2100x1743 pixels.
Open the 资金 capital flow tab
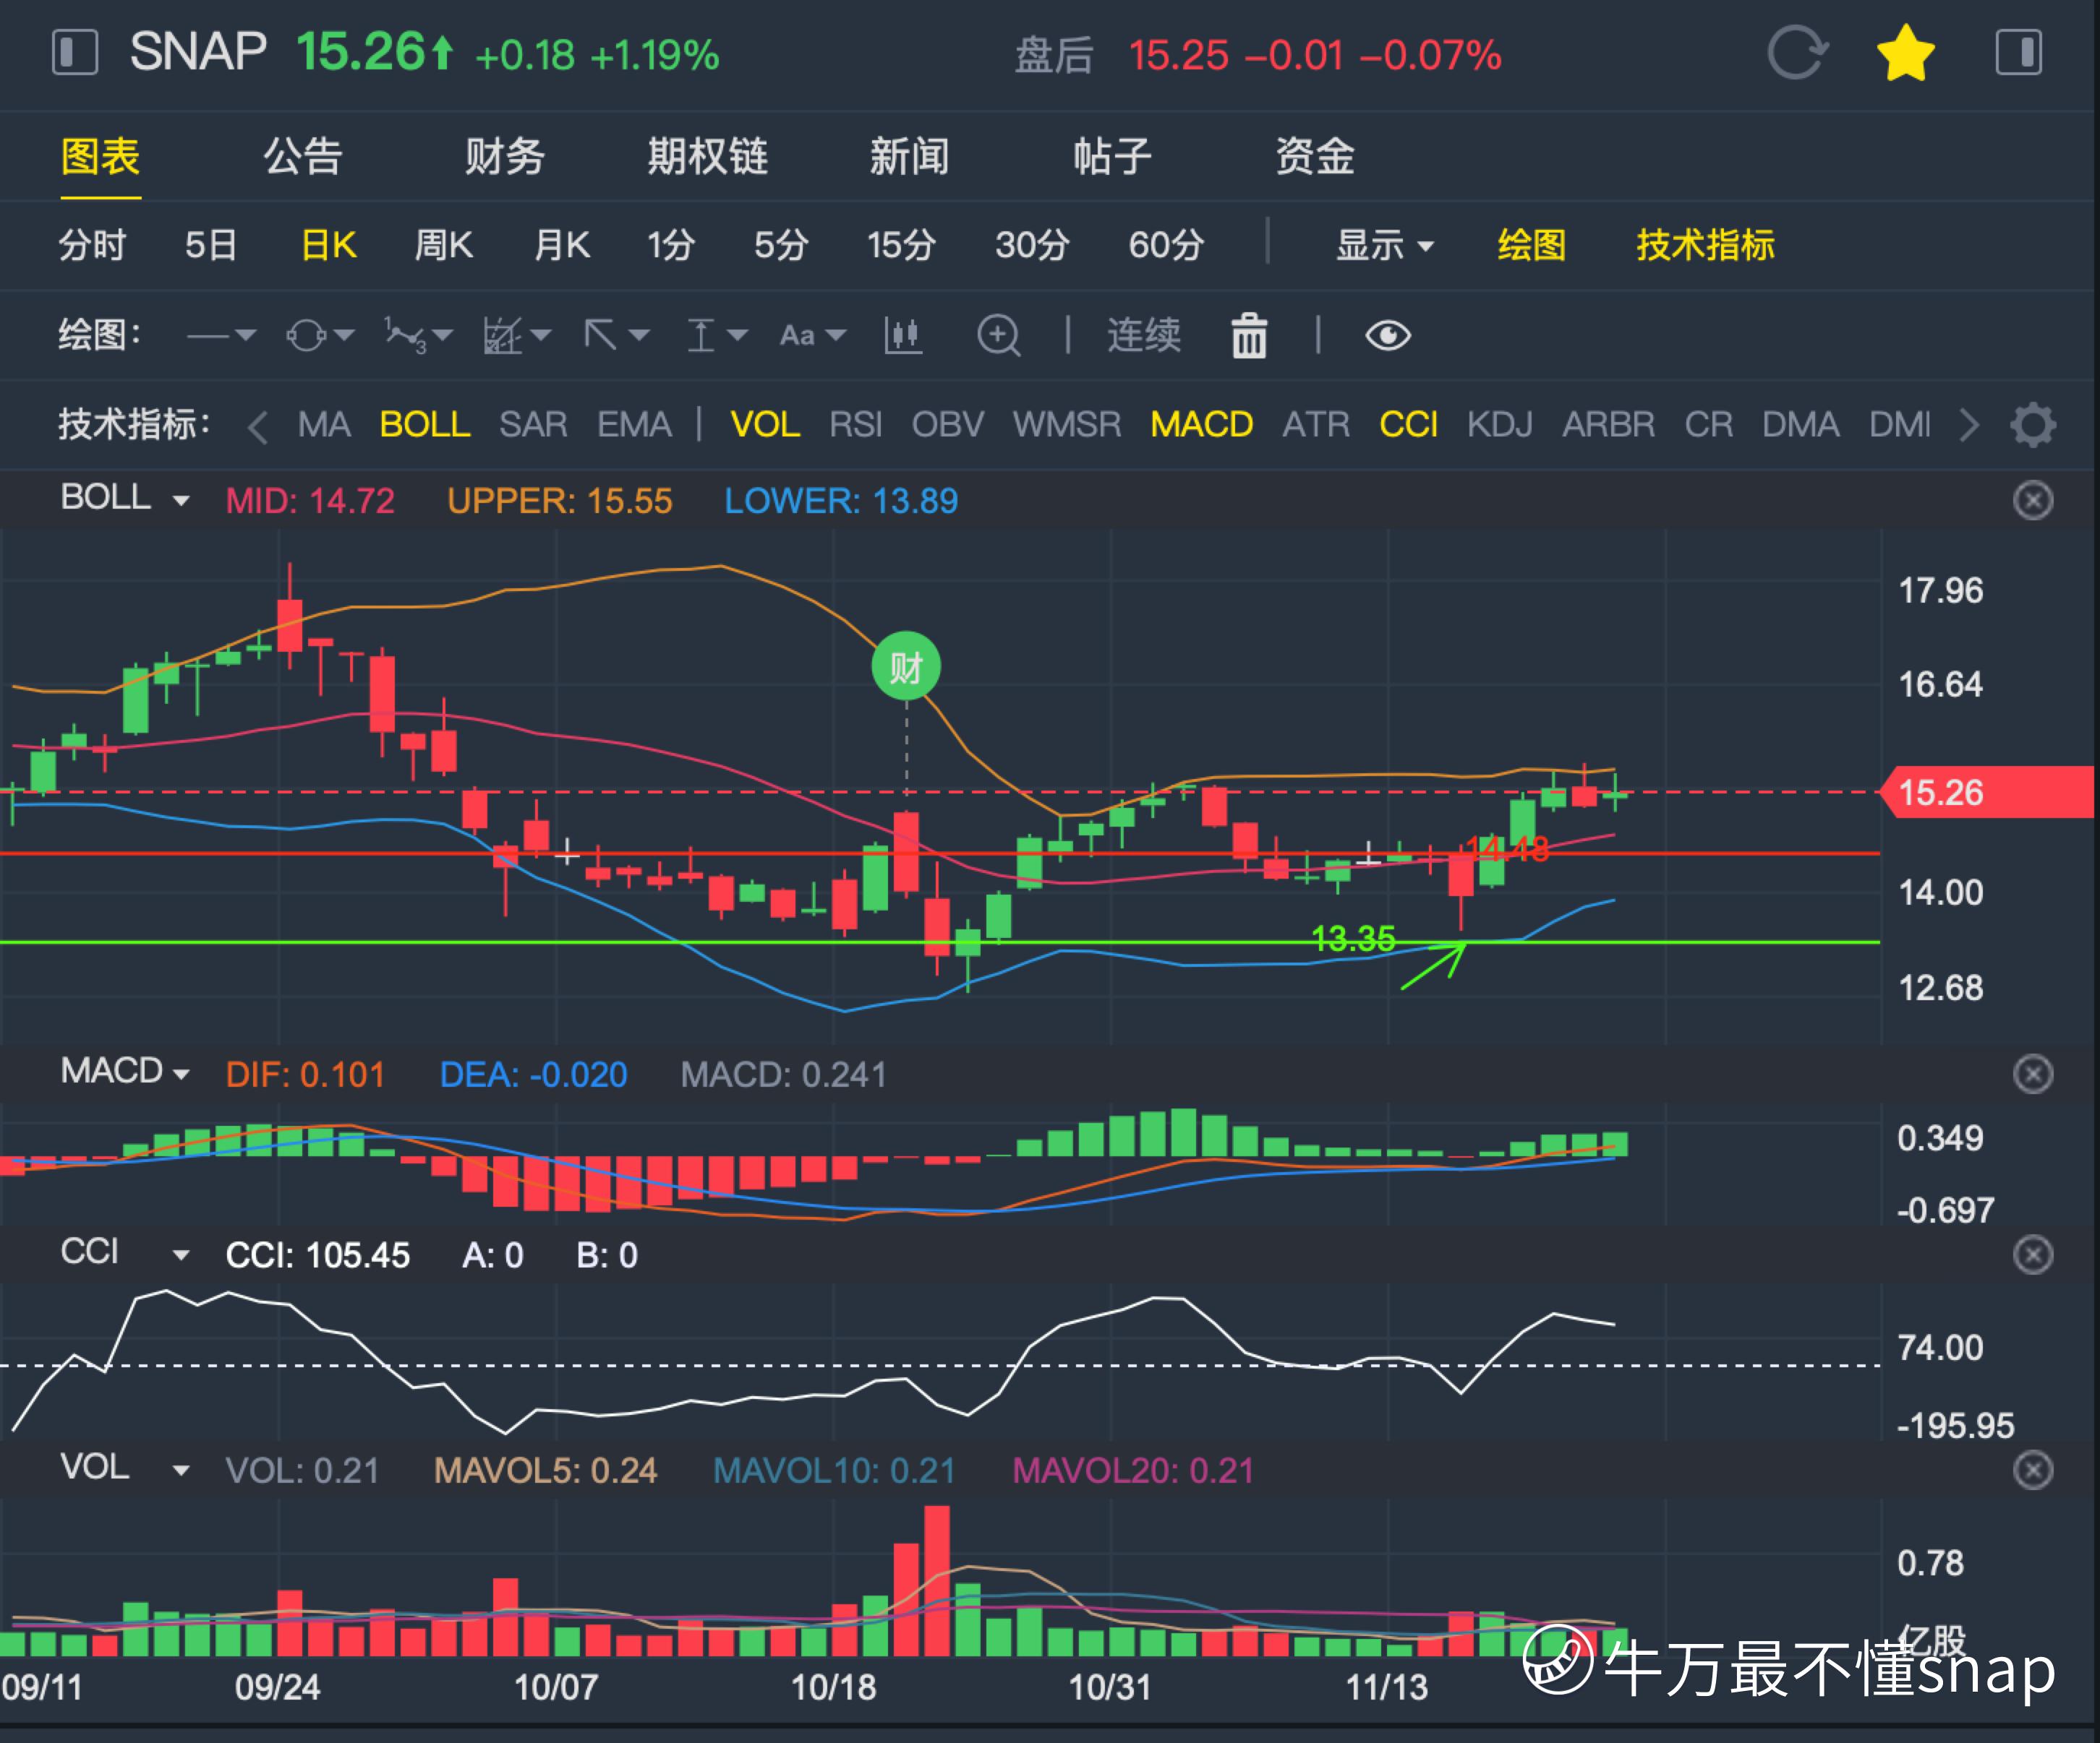(1315, 157)
